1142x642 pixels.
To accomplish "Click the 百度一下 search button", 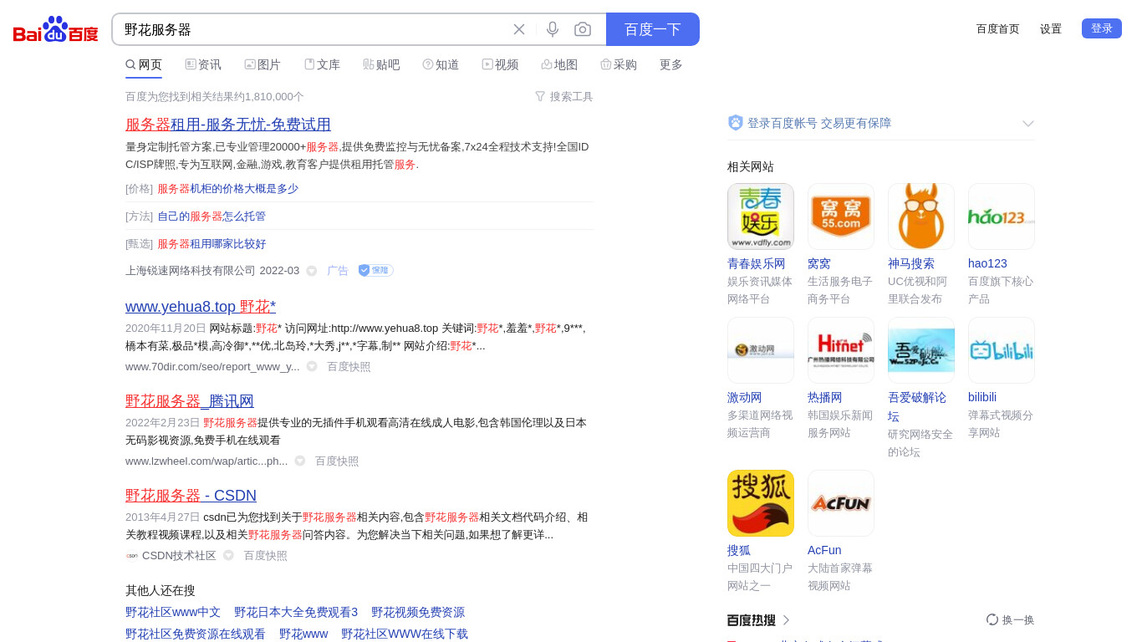I will click(x=653, y=29).
